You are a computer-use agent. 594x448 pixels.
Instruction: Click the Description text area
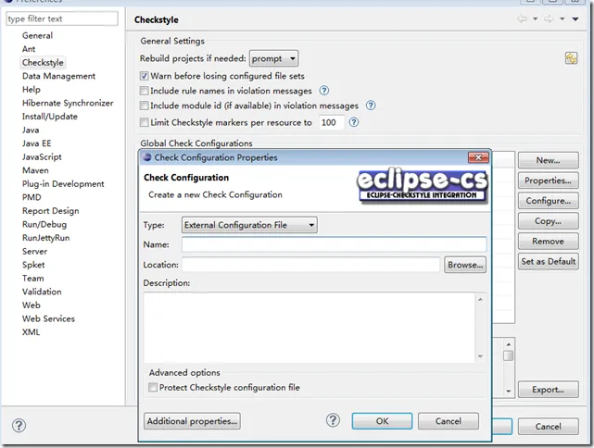pyautogui.click(x=310, y=328)
